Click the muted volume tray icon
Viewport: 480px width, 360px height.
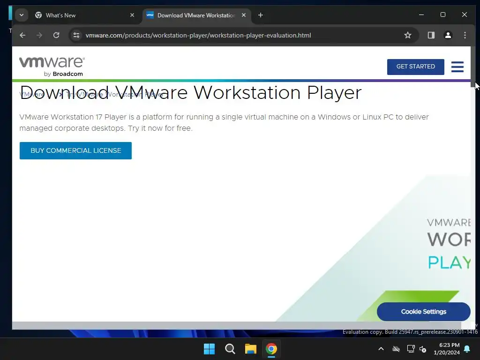point(423,349)
